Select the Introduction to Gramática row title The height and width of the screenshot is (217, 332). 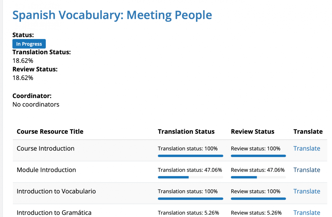(54, 213)
